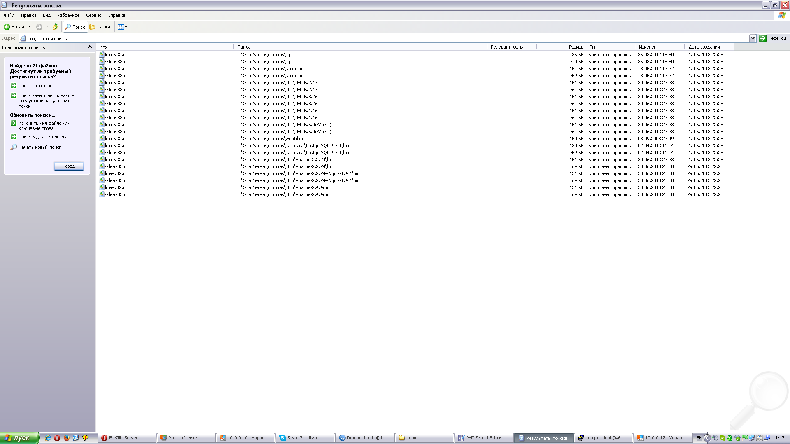Expand the Back button history arrow

click(30, 27)
